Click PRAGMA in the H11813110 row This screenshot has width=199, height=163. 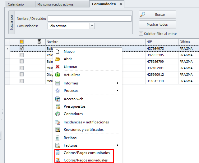tap(186, 81)
